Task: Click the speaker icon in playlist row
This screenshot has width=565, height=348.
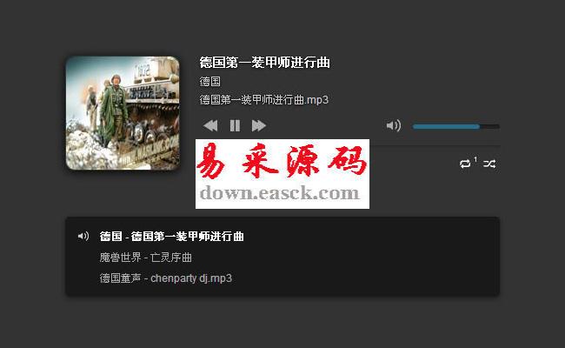Action: point(83,237)
